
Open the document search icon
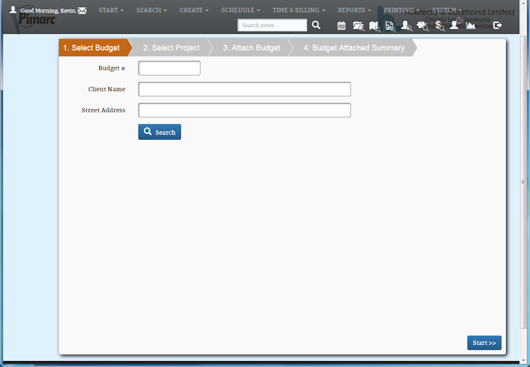(390, 26)
